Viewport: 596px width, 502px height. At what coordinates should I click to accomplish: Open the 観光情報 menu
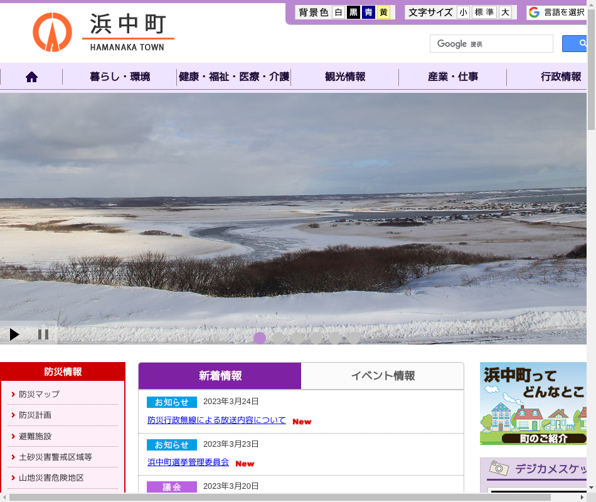point(345,77)
